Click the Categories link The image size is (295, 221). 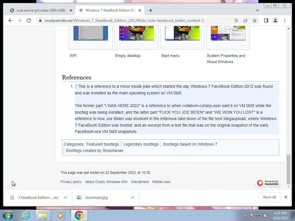[73, 144]
